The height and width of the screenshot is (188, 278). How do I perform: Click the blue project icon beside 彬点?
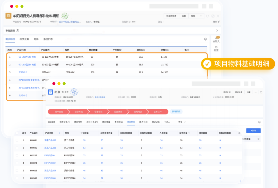tap(50, 92)
